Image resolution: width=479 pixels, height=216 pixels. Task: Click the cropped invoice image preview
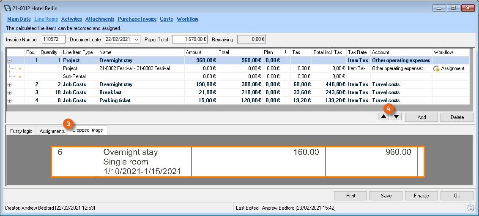[x=238, y=162]
